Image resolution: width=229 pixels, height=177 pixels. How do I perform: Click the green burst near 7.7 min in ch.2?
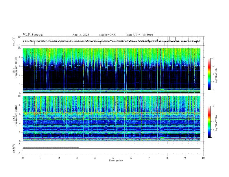click(162, 138)
